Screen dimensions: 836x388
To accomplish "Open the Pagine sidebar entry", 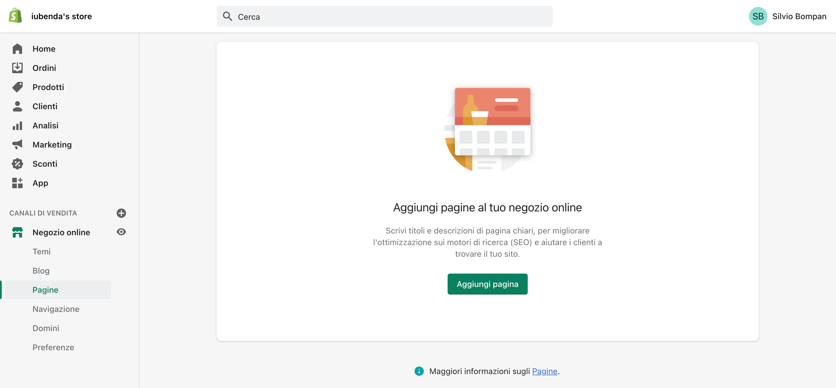I will coord(46,290).
